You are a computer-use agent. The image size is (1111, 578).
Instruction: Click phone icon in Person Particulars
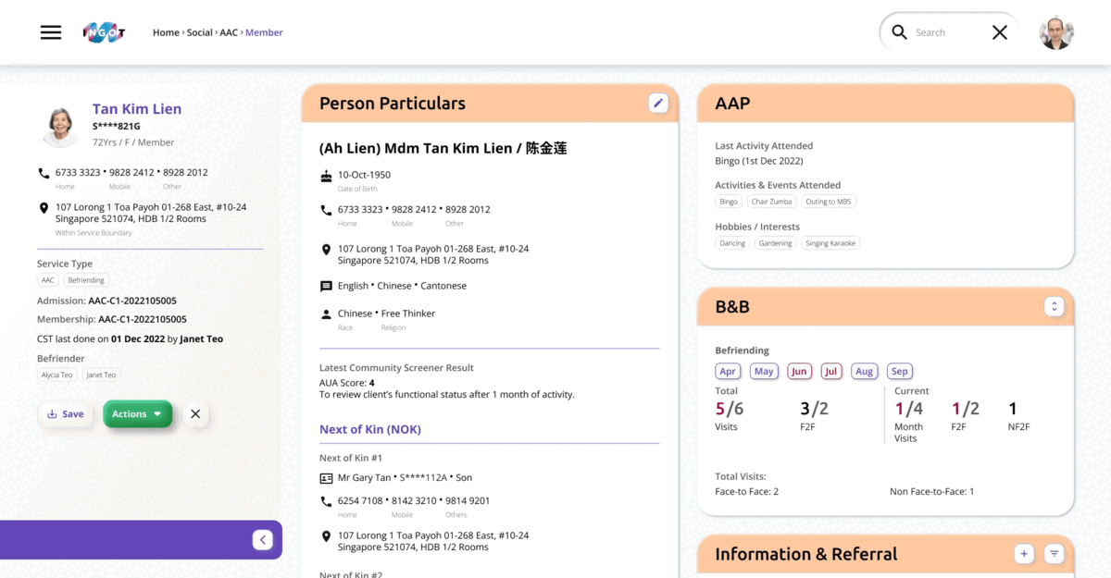click(326, 210)
